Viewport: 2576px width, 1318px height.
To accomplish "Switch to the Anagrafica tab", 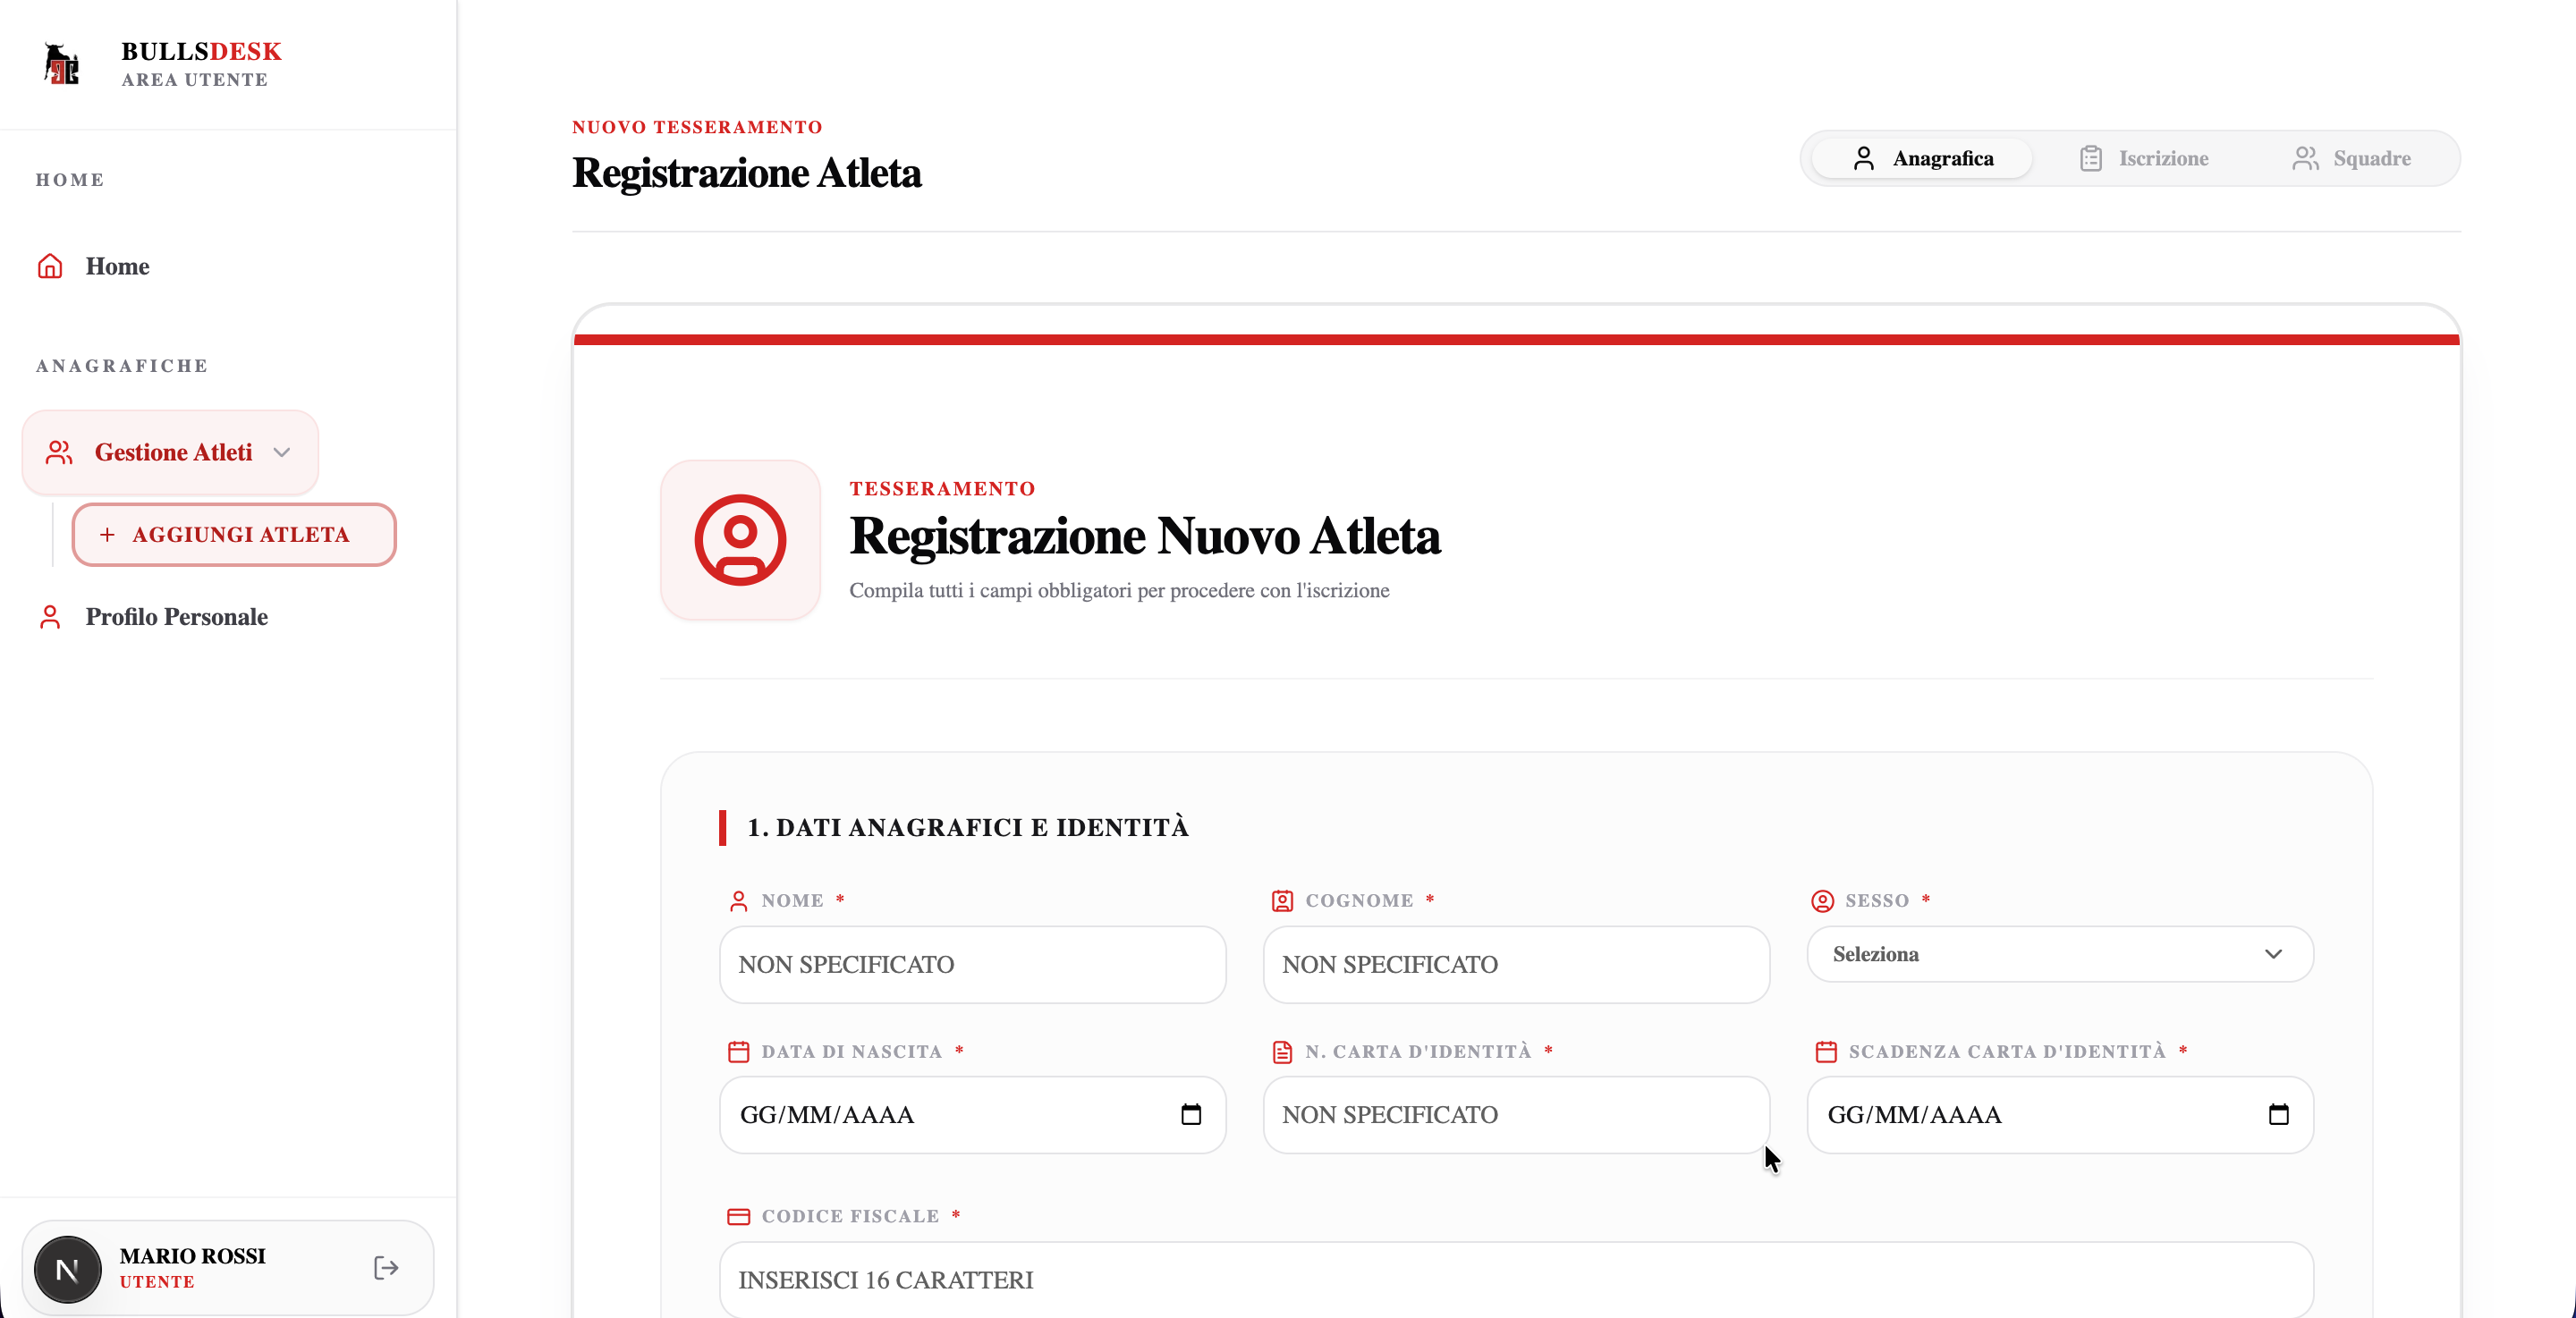I will tap(1922, 158).
